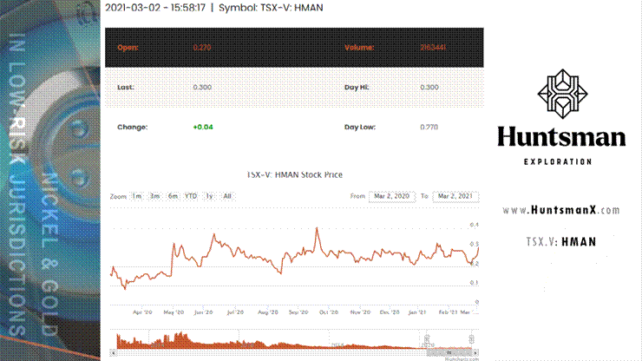Viewport: 642px width, 361px height.
Task: Click the Highcharts.com credit link
Action: 462,359
